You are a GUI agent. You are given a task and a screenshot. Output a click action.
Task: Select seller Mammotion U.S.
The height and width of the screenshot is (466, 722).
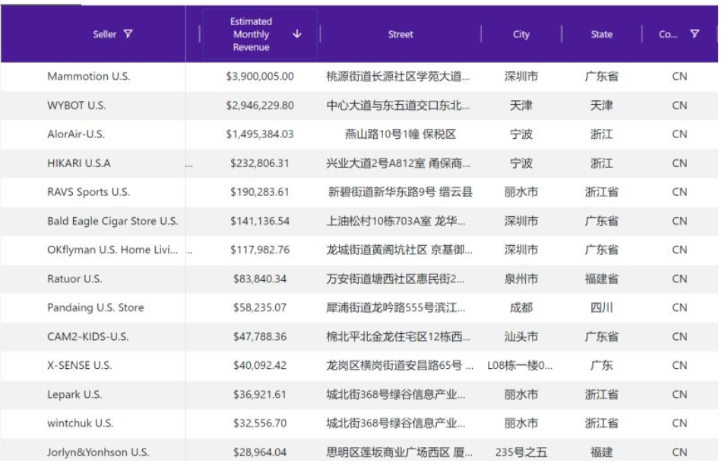tap(88, 77)
